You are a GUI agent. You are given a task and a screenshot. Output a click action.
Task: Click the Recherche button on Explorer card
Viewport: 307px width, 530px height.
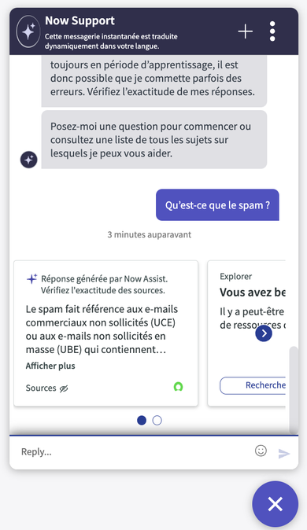pos(253,385)
